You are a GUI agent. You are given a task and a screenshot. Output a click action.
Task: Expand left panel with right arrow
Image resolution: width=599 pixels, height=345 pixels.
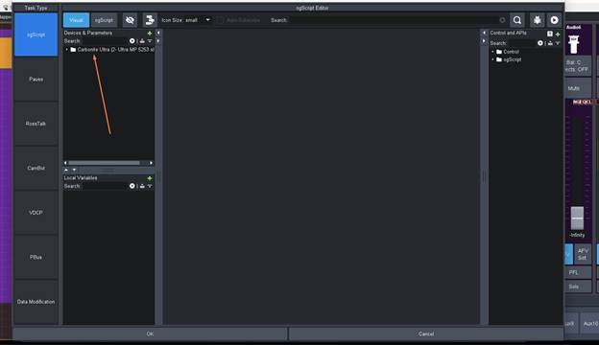158,40
